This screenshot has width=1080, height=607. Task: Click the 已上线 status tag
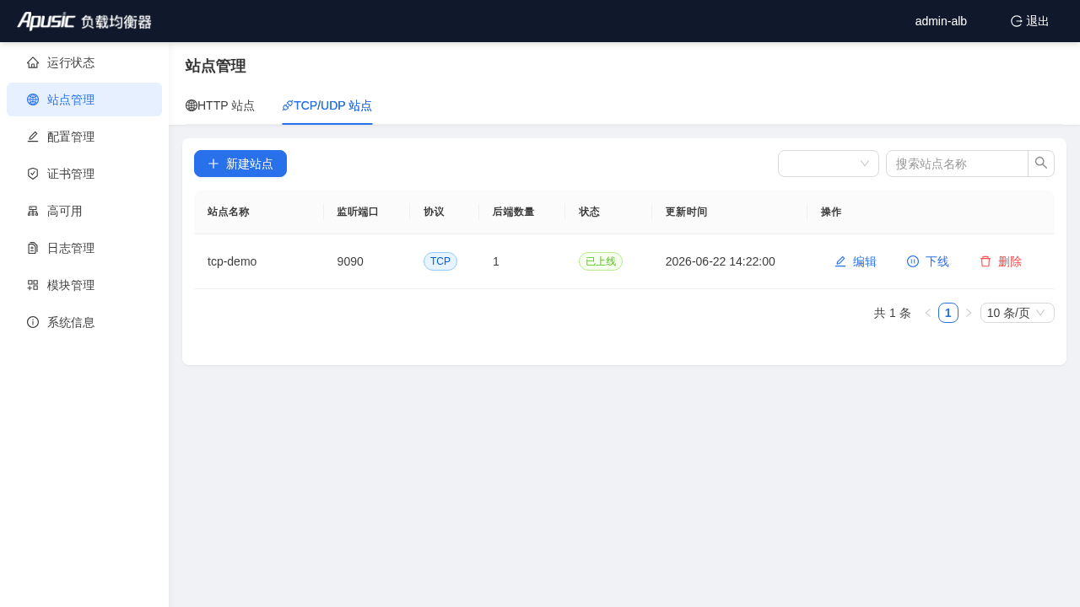601,261
